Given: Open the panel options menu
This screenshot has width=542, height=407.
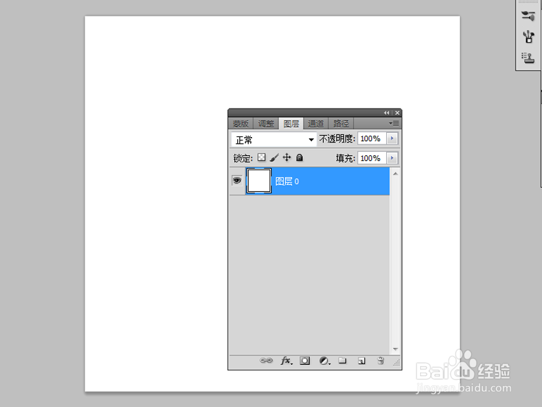Looking at the screenshot, I should pyautogui.click(x=394, y=123).
